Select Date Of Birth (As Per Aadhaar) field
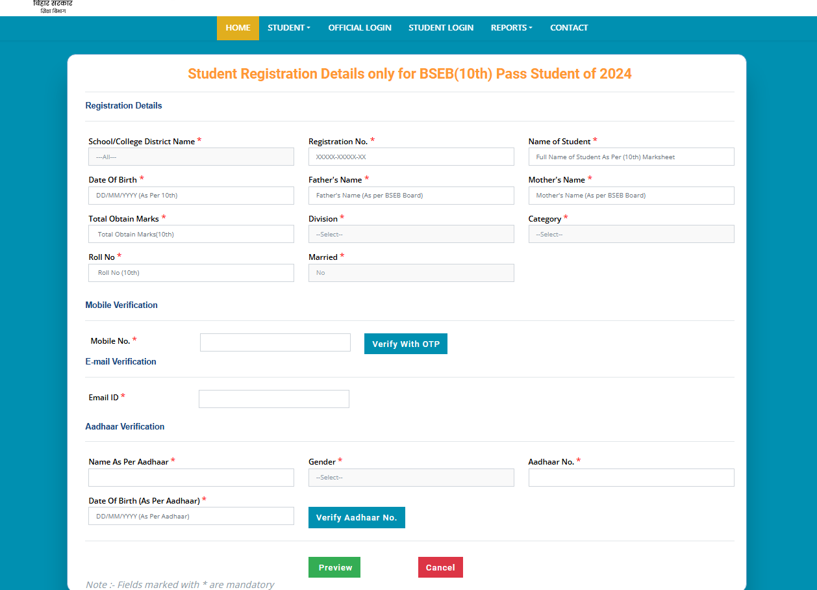The width and height of the screenshot is (817, 590). click(191, 516)
